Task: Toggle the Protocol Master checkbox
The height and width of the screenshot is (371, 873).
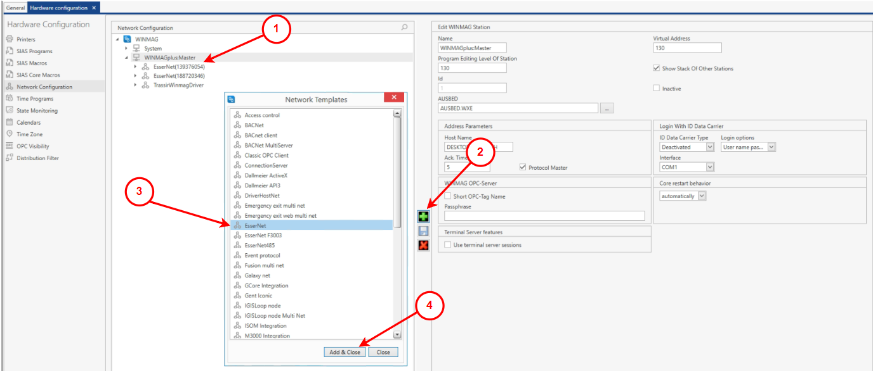Action: (x=523, y=168)
